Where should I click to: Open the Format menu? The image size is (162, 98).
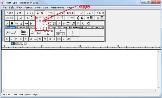pyautogui.click(x=28, y=8)
